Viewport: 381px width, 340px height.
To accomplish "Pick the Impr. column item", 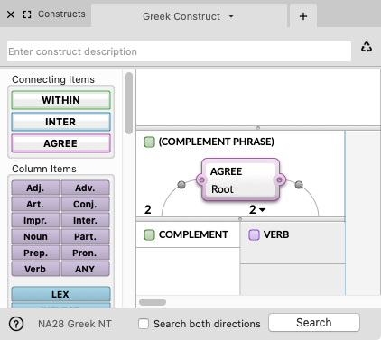I will (x=35, y=220).
